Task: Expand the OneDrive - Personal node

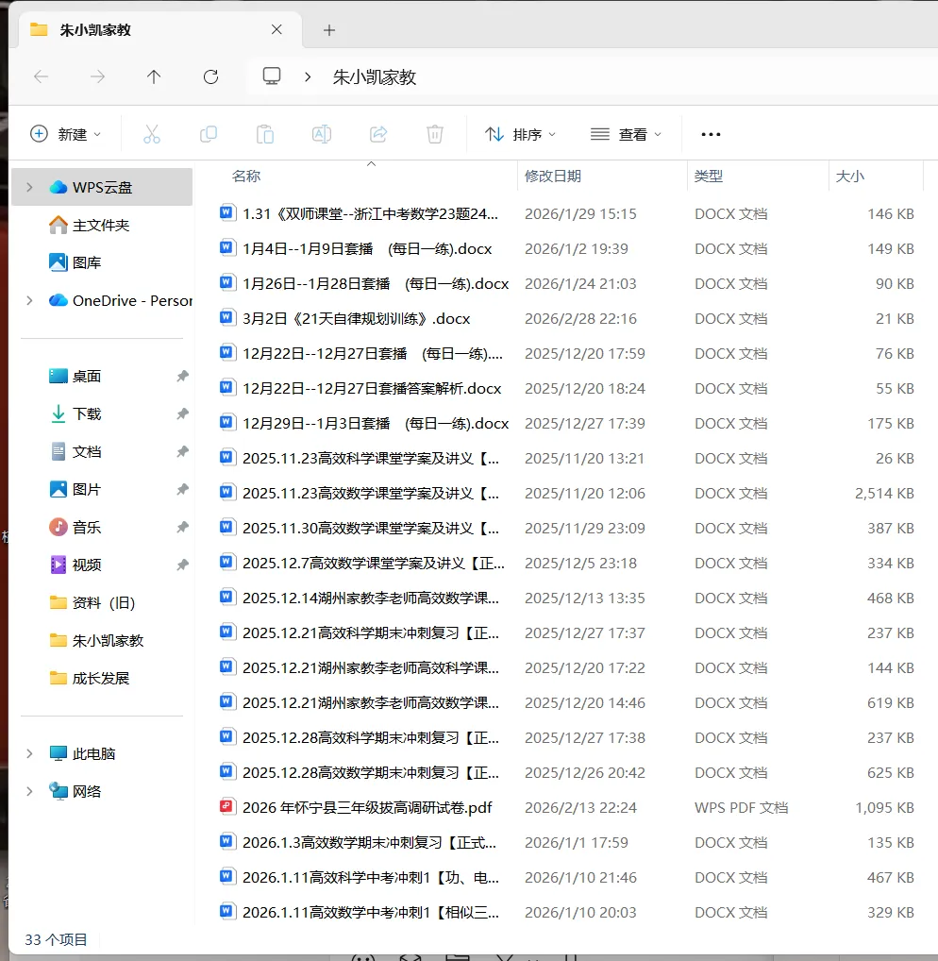Action: point(29,300)
